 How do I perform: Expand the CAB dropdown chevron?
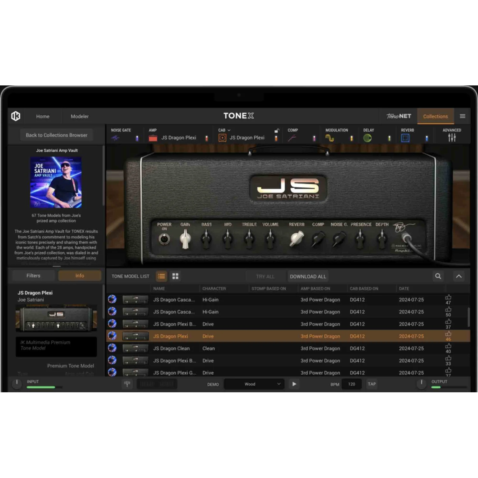[229, 130]
